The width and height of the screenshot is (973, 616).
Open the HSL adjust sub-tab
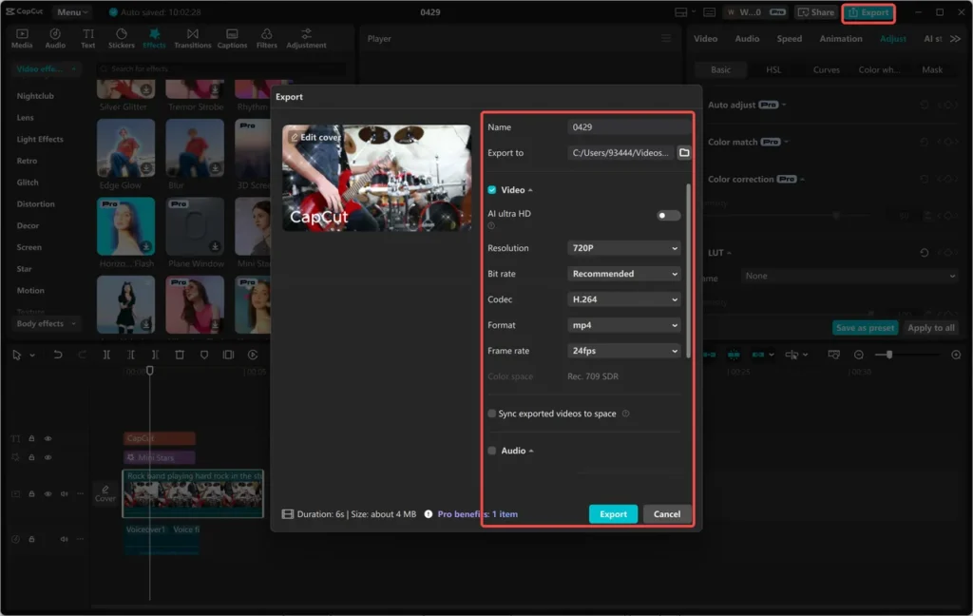[773, 69]
